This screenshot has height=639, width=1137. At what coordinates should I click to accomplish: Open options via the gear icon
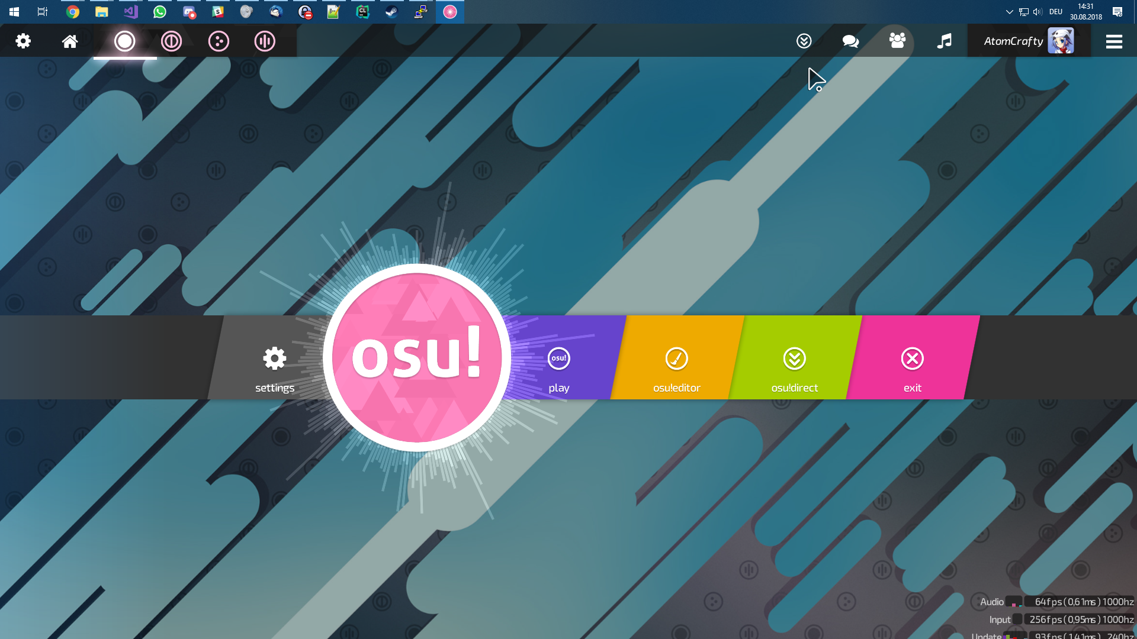click(x=23, y=41)
